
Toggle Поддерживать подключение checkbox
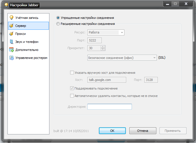[x=72, y=88]
